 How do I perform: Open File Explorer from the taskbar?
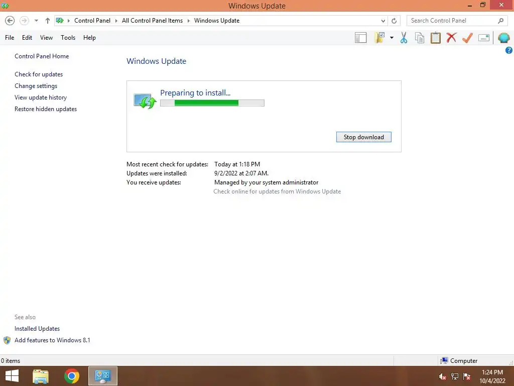tap(41, 376)
